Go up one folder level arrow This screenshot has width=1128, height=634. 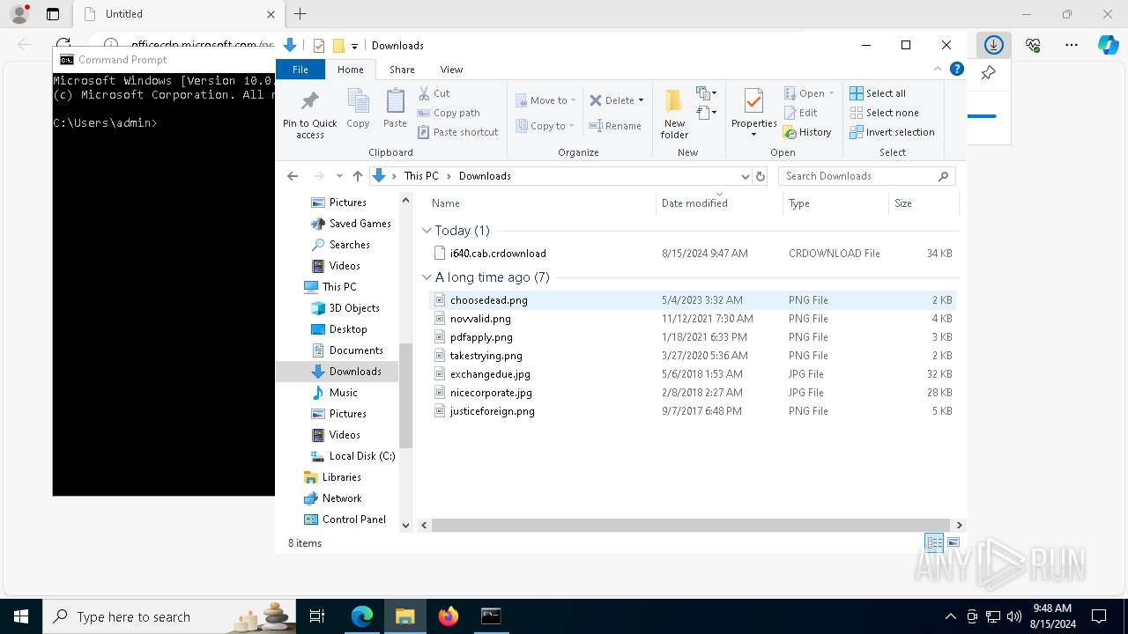[357, 176]
